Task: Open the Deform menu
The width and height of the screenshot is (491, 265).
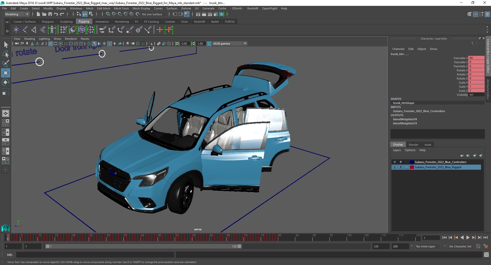Action: tap(186, 8)
